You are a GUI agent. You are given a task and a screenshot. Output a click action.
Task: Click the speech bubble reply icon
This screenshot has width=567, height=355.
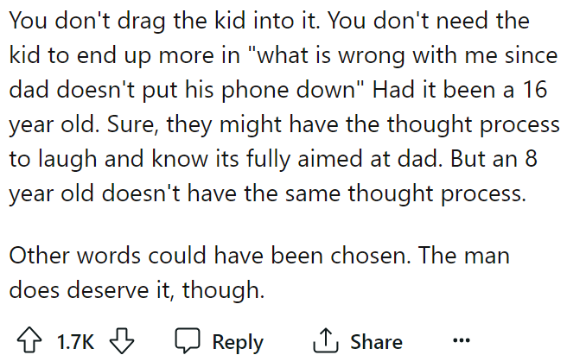(x=187, y=341)
